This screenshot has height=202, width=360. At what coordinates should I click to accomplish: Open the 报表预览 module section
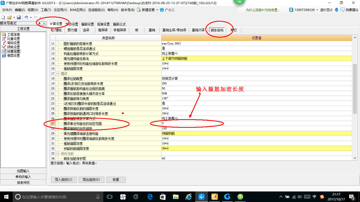coord(23,182)
